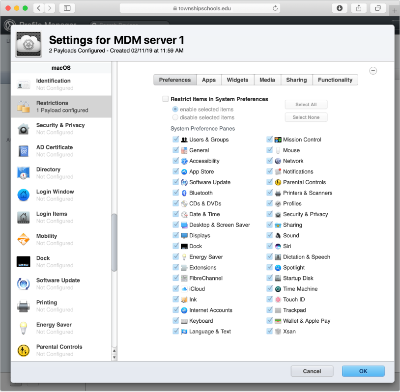400x392 pixels.
Task: Click the Directory sidebar icon
Action: pyautogui.click(x=23, y=173)
